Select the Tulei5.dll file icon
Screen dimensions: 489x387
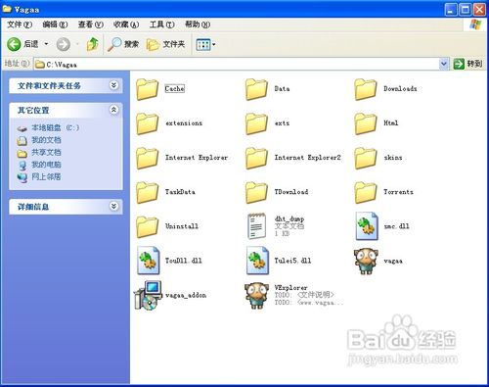click(x=257, y=261)
